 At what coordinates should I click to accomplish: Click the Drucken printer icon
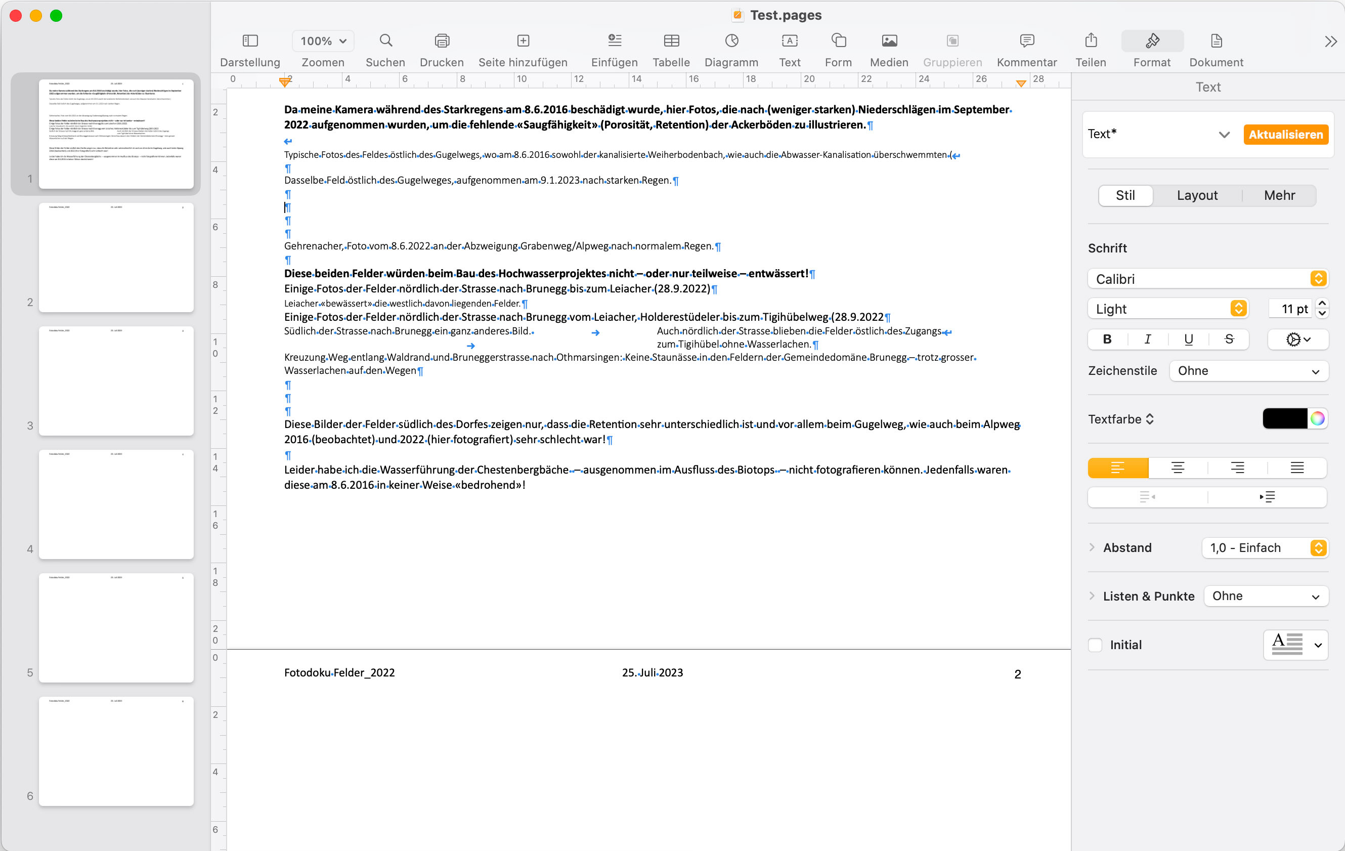point(441,41)
